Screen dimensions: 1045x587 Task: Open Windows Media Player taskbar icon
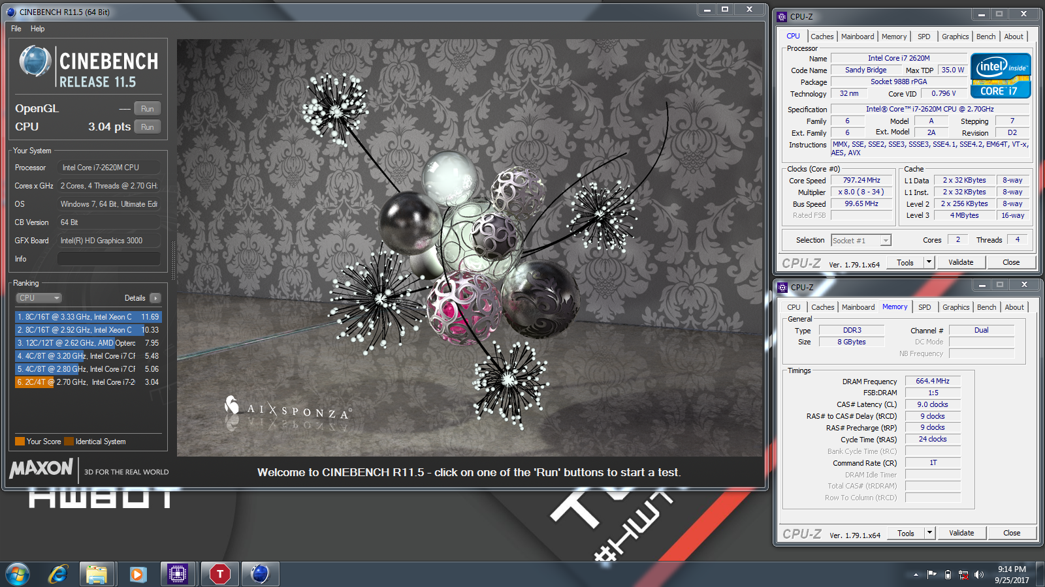pos(137,574)
